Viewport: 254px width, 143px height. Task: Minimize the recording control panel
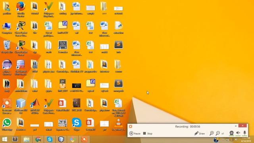pos(236,126)
